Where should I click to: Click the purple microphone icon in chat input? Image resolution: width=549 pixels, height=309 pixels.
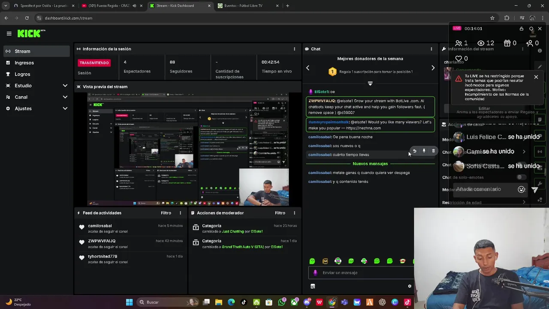(315, 273)
